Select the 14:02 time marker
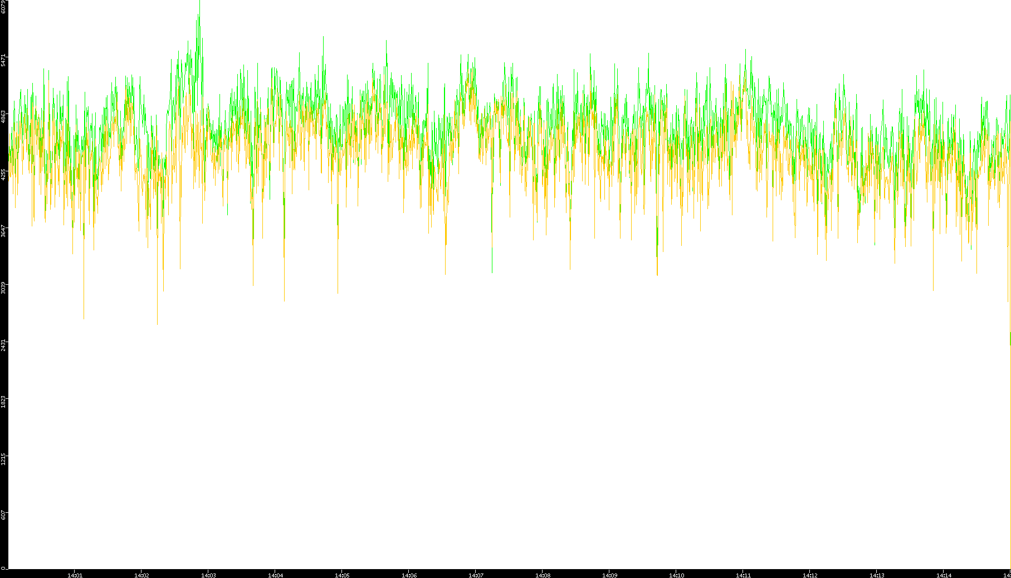This screenshot has width=1011, height=578. pyautogui.click(x=141, y=575)
